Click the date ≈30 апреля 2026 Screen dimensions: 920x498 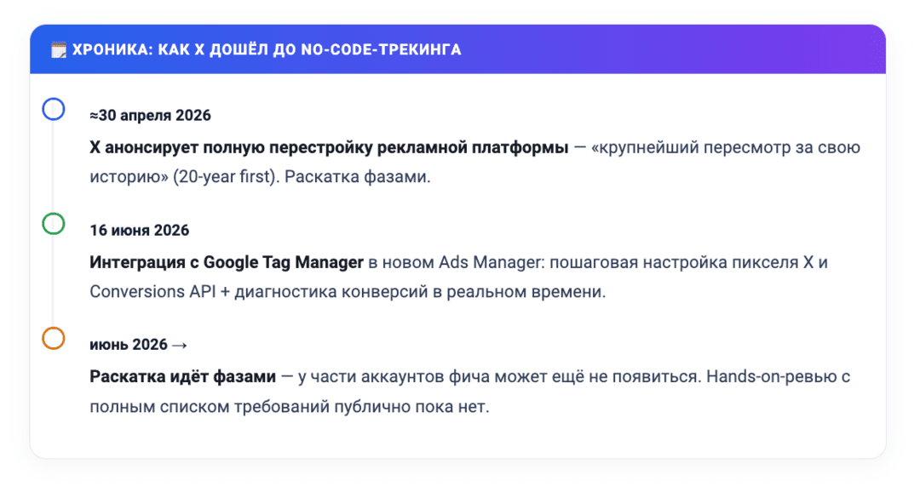150,115
